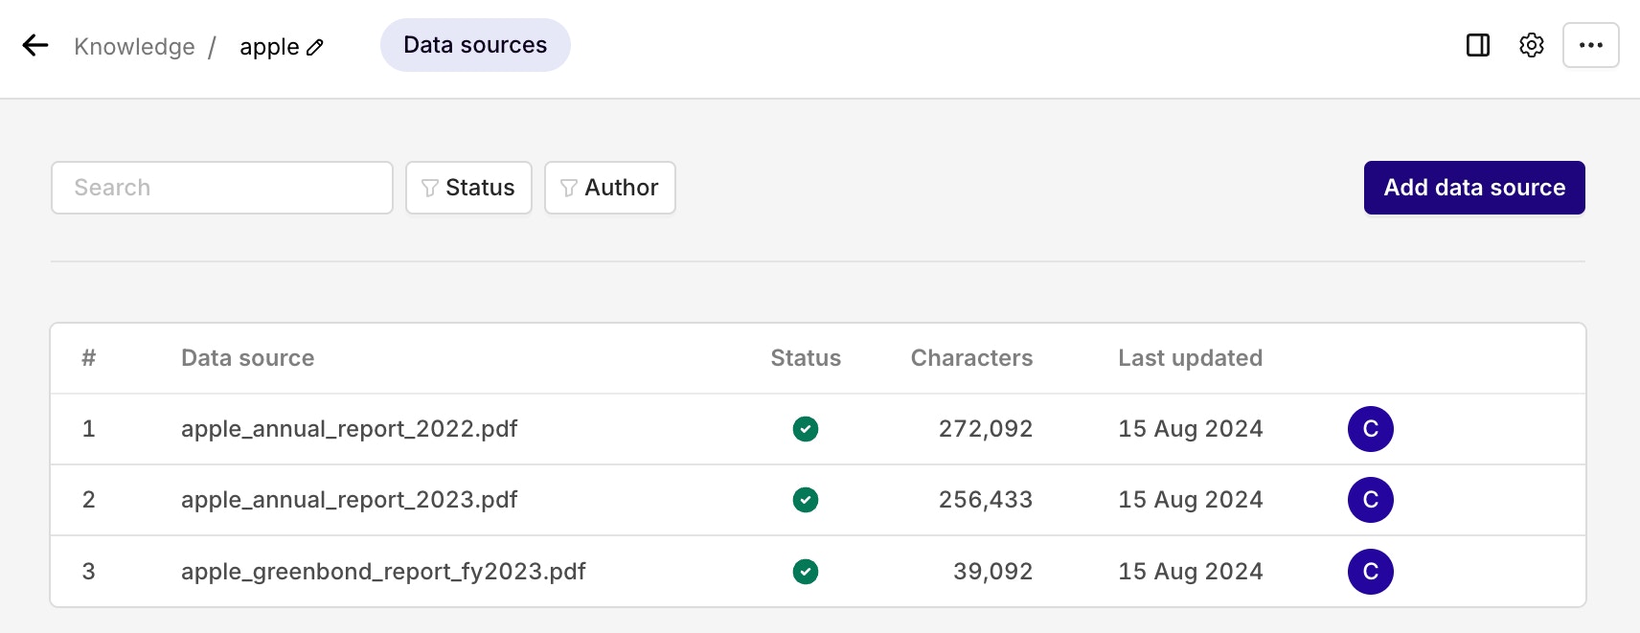This screenshot has width=1640, height=633.
Task: Click the Add data source button
Action: pyautogui.click(x=1474, y=188)
